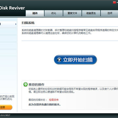Click the sidebar text ending 计算机优化
Viewport: 118px width, 118px height.
(x=6, y=99)
